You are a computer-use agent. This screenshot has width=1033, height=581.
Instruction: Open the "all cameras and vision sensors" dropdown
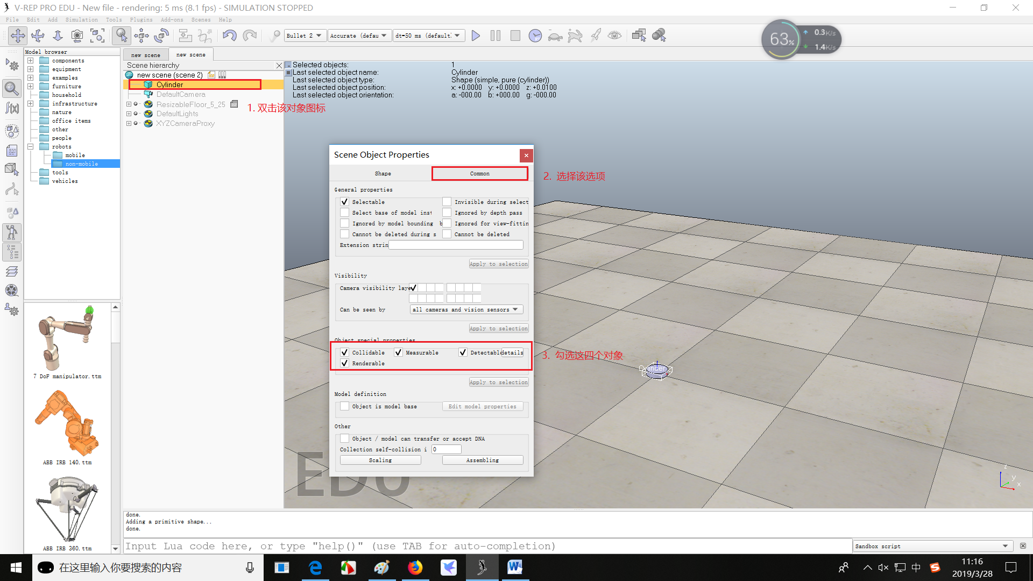click(x=466, y=309)
